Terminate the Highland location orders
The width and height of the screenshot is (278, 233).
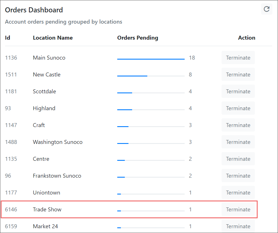click(238, 108)
